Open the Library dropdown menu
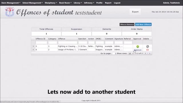 point(78,3)
